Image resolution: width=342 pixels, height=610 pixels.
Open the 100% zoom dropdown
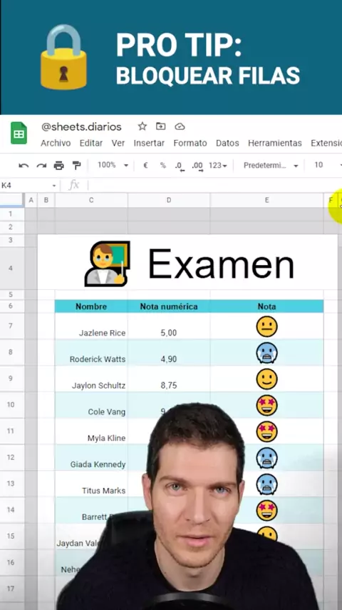[113, 165]
